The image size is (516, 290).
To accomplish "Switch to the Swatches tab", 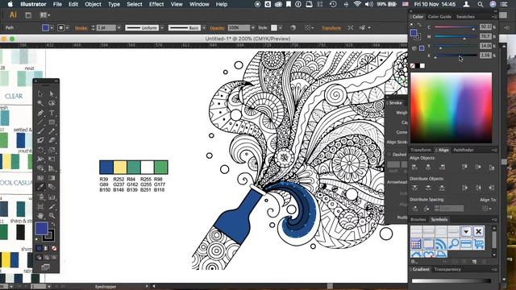I will [x=465, y=17].
